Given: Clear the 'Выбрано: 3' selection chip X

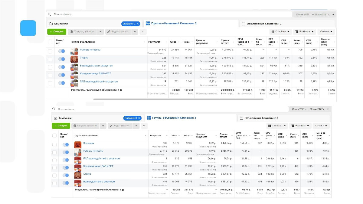Looking at the screenshot, I should coord(140,118).
